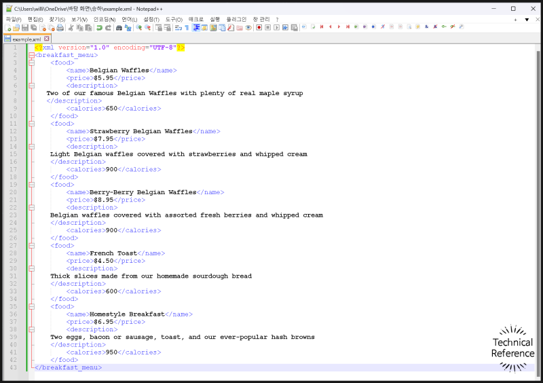Collapse the breakfast_menu fold marker on line 2
Image resolution: width=543 pixels, height=383 pixels.
pyautogui.click(x=31, y=56)
